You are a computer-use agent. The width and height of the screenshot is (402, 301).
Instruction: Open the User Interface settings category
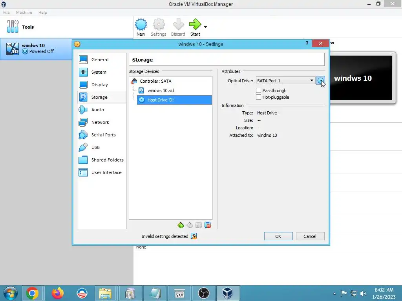(x=102, y=172)
